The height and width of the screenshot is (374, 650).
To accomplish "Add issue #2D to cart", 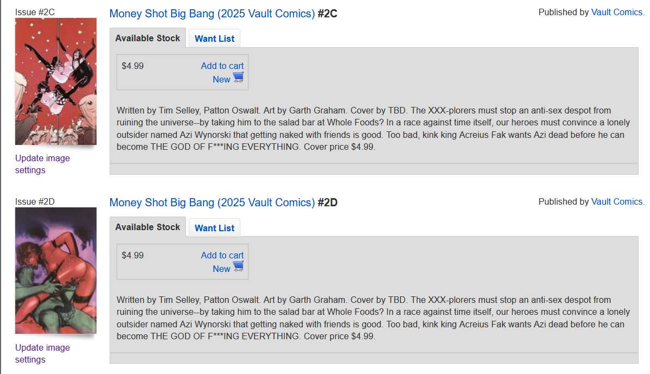I will (x=222, y=256).
